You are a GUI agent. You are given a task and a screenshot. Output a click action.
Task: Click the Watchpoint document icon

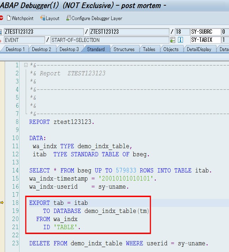coord(9,18)
